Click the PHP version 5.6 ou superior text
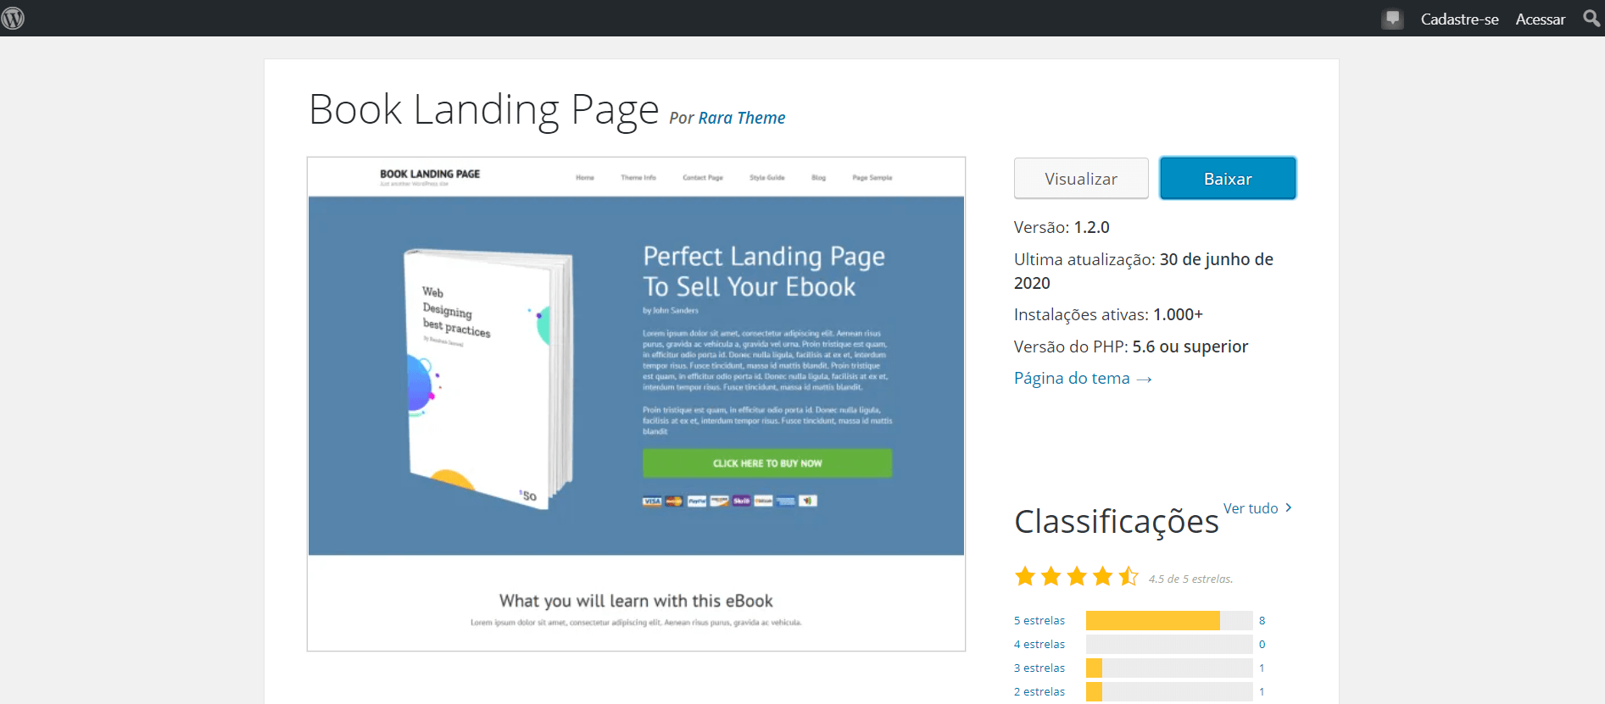The height and width of the screenshot is (704, 1605). (x=1190, y=346)
